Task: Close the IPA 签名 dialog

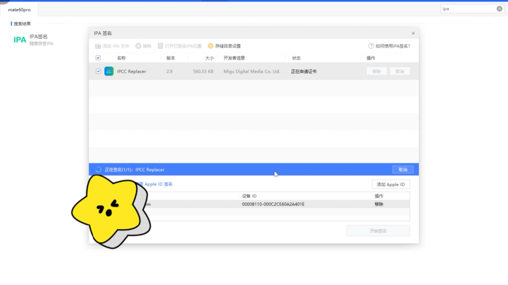Action: coord(413,33)
